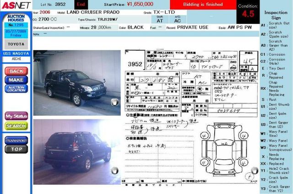Screen dimensions: 293x194
Task: Click the USS NAGOYA auction house label
Action: tap(16, 54)
